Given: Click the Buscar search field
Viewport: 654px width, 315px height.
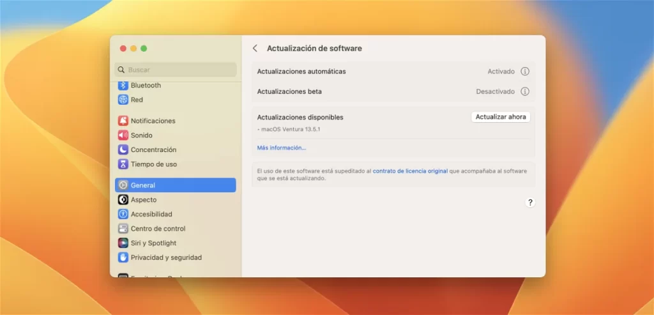Looking at the screenshot, I should click(176, 70).
